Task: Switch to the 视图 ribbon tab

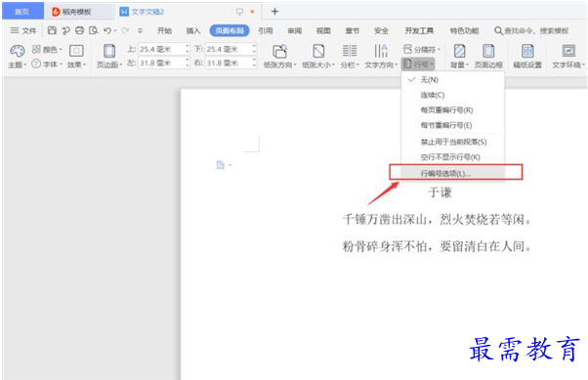Action: pyautogui.click(x=323, y=30)
